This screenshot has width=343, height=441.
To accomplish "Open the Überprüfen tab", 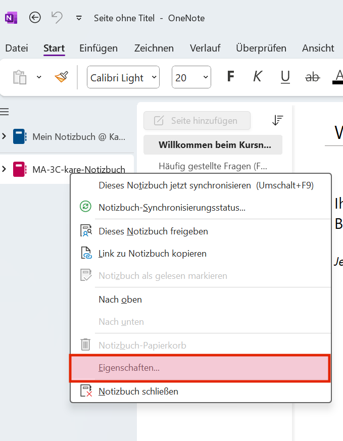I will click(x=261, y=48).
